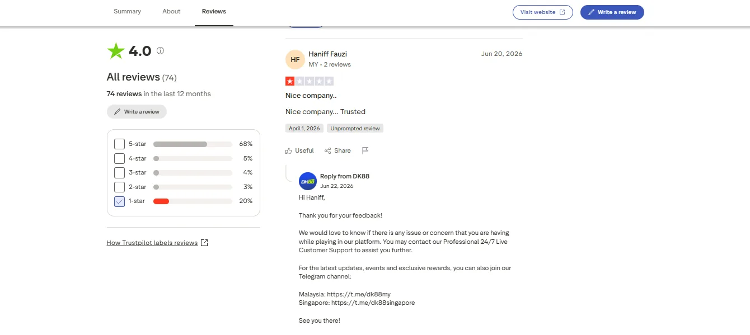Click the 68% value in 5-star row
Screen dimensions: 750x335
pyautogui.click(x=246, y=144)
